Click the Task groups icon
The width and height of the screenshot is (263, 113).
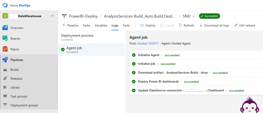tap(5, 96)
